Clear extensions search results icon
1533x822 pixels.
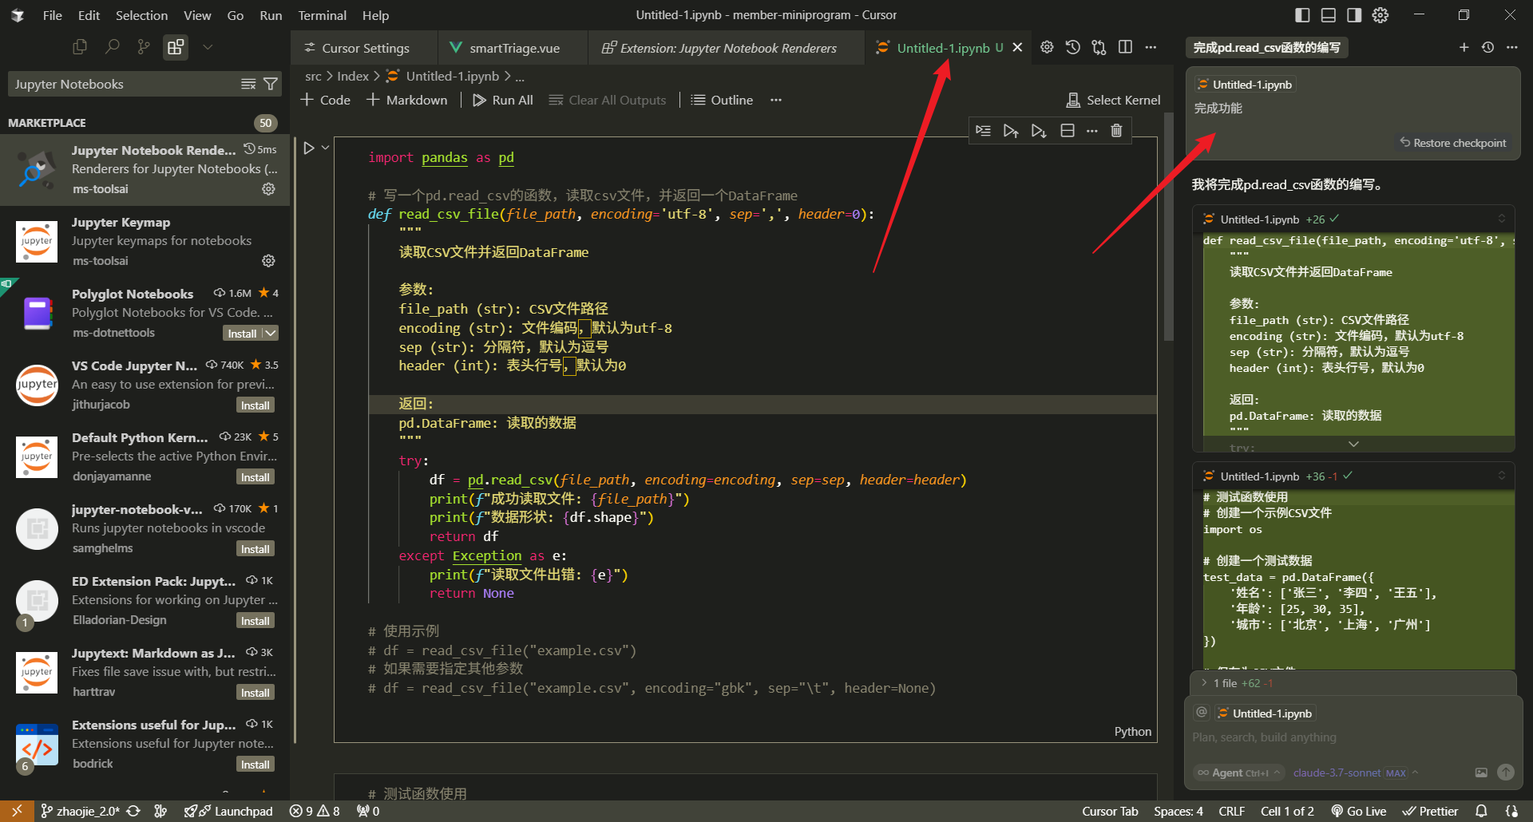coord(248,84)
